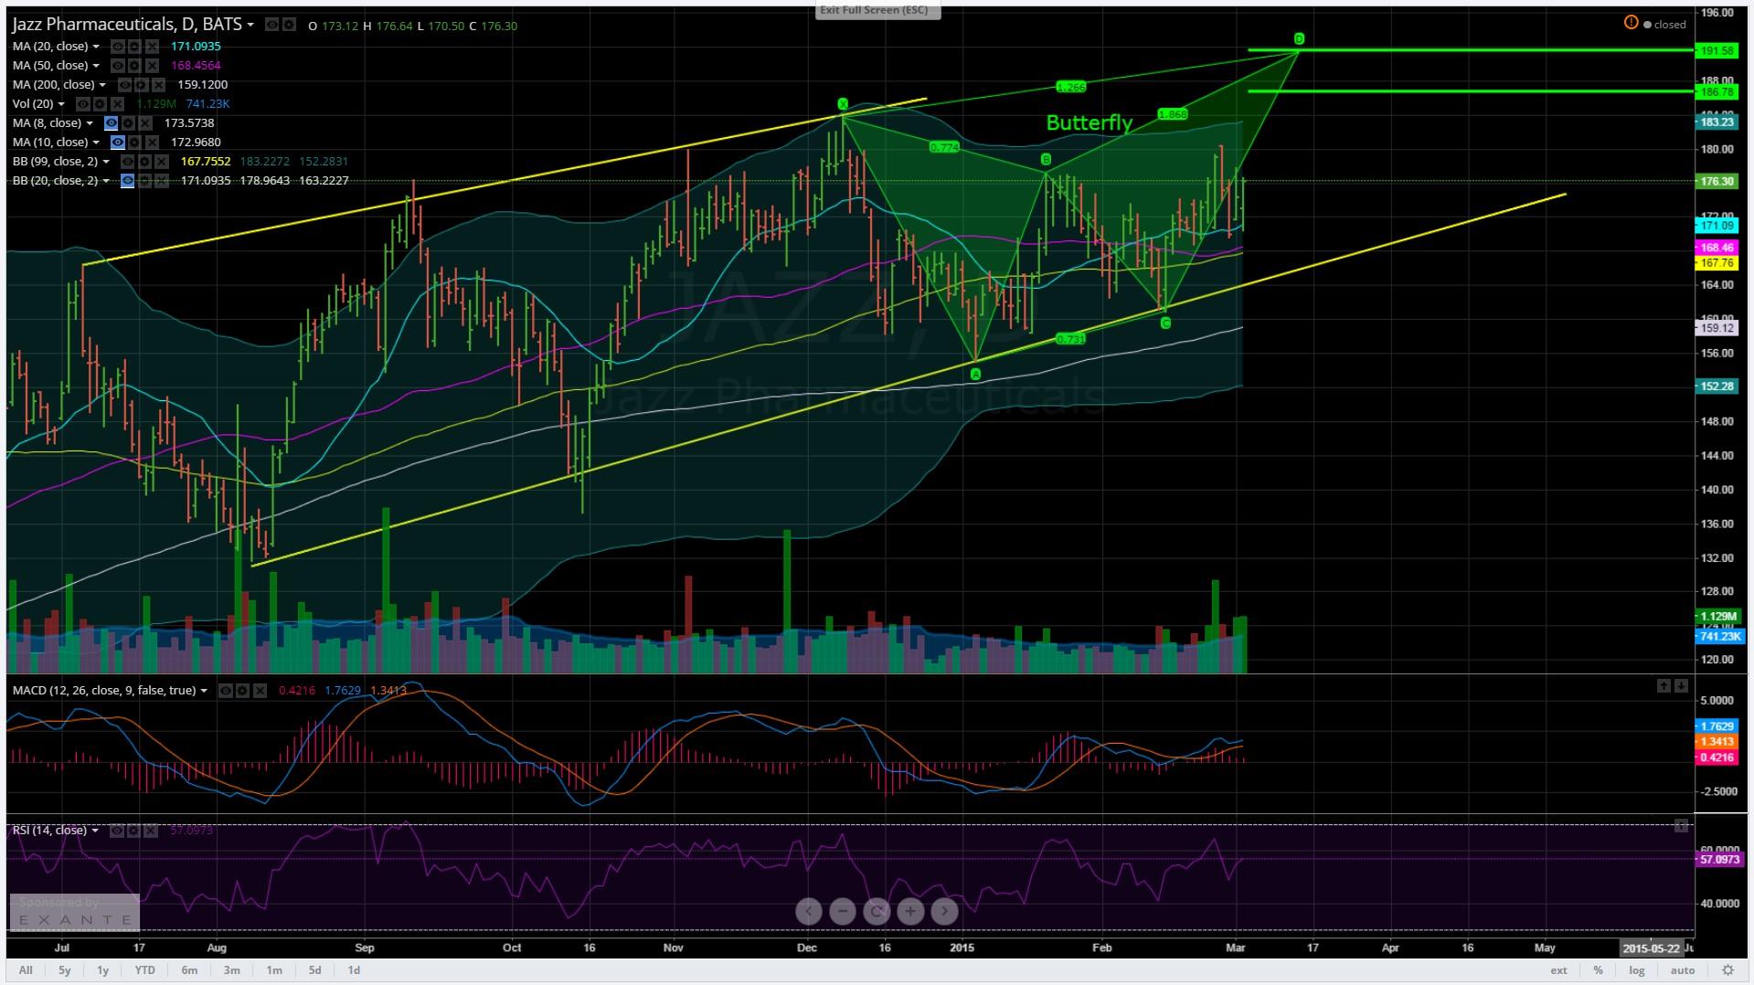1754x985 pixels.
Task: Open settings gear for MACD indicator
Action: 242,691
